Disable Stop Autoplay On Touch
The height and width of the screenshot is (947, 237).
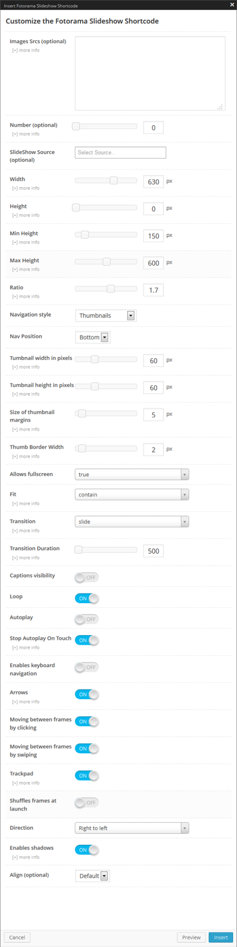pyautogui.click(x=87, y=640)
